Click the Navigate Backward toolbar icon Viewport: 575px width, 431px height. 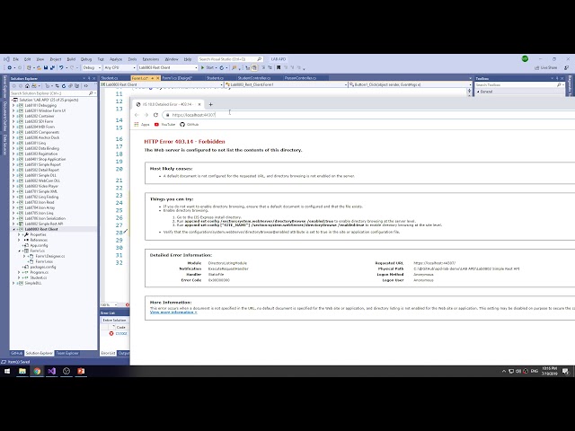(x=10, y=68)
